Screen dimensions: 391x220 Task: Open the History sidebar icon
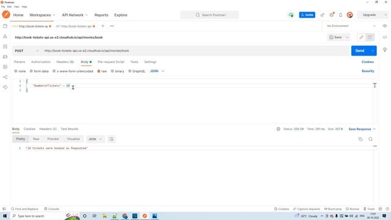pos(5,87)
